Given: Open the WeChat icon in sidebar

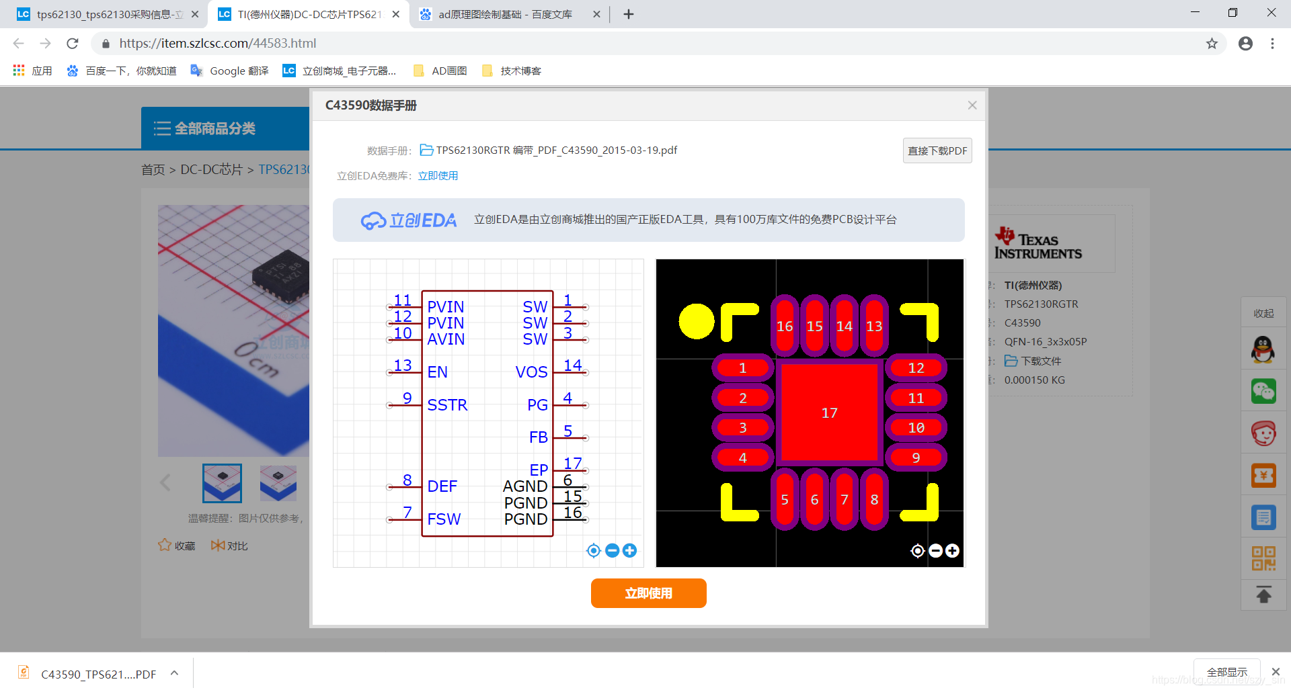Looking at the screenshot, I should pos(1263,392).
